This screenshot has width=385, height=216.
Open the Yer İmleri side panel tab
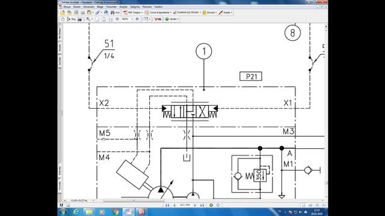(60, 33)
